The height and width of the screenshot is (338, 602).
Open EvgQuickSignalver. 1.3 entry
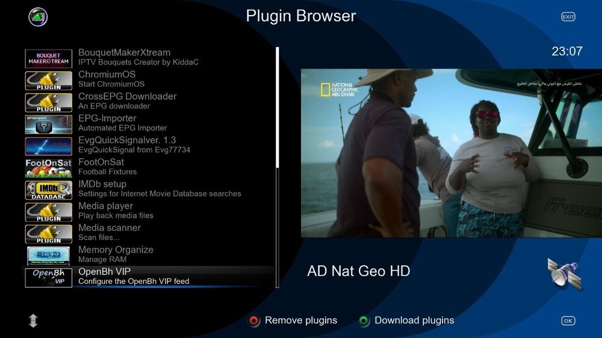click(149, 145)
